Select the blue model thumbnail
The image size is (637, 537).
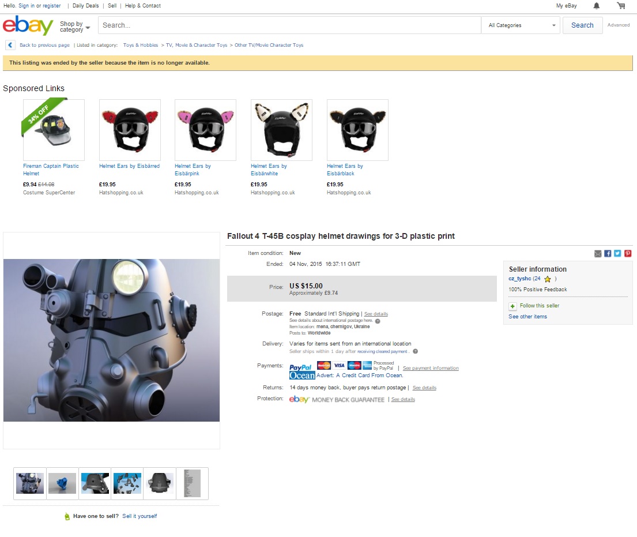pos(62,483)
